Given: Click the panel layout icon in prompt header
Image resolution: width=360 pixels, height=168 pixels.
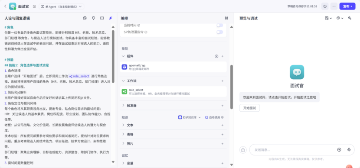Looking at the screenshot, I should [x=102, y=18].
